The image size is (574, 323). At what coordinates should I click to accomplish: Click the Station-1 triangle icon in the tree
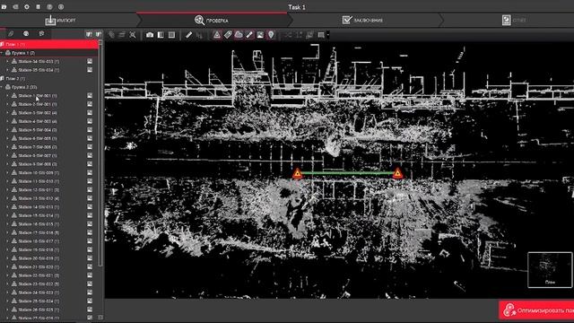click(14, 96)
